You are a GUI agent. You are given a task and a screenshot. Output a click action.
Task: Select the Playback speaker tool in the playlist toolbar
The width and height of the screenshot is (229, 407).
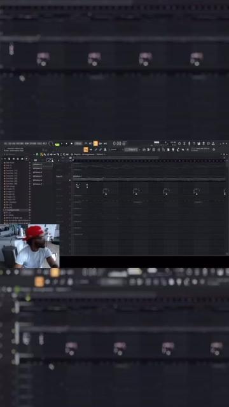[67, 154]
